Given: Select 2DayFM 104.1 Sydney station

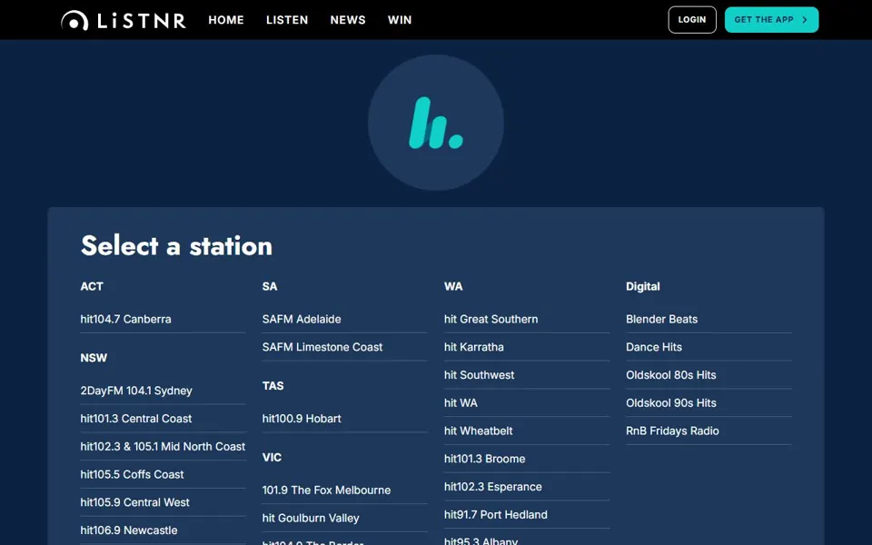Looking at the screenshot, I should point(136,391).
